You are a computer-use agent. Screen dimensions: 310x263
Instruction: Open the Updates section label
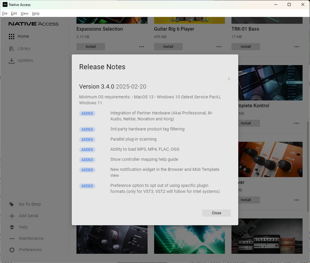[25, 60]
